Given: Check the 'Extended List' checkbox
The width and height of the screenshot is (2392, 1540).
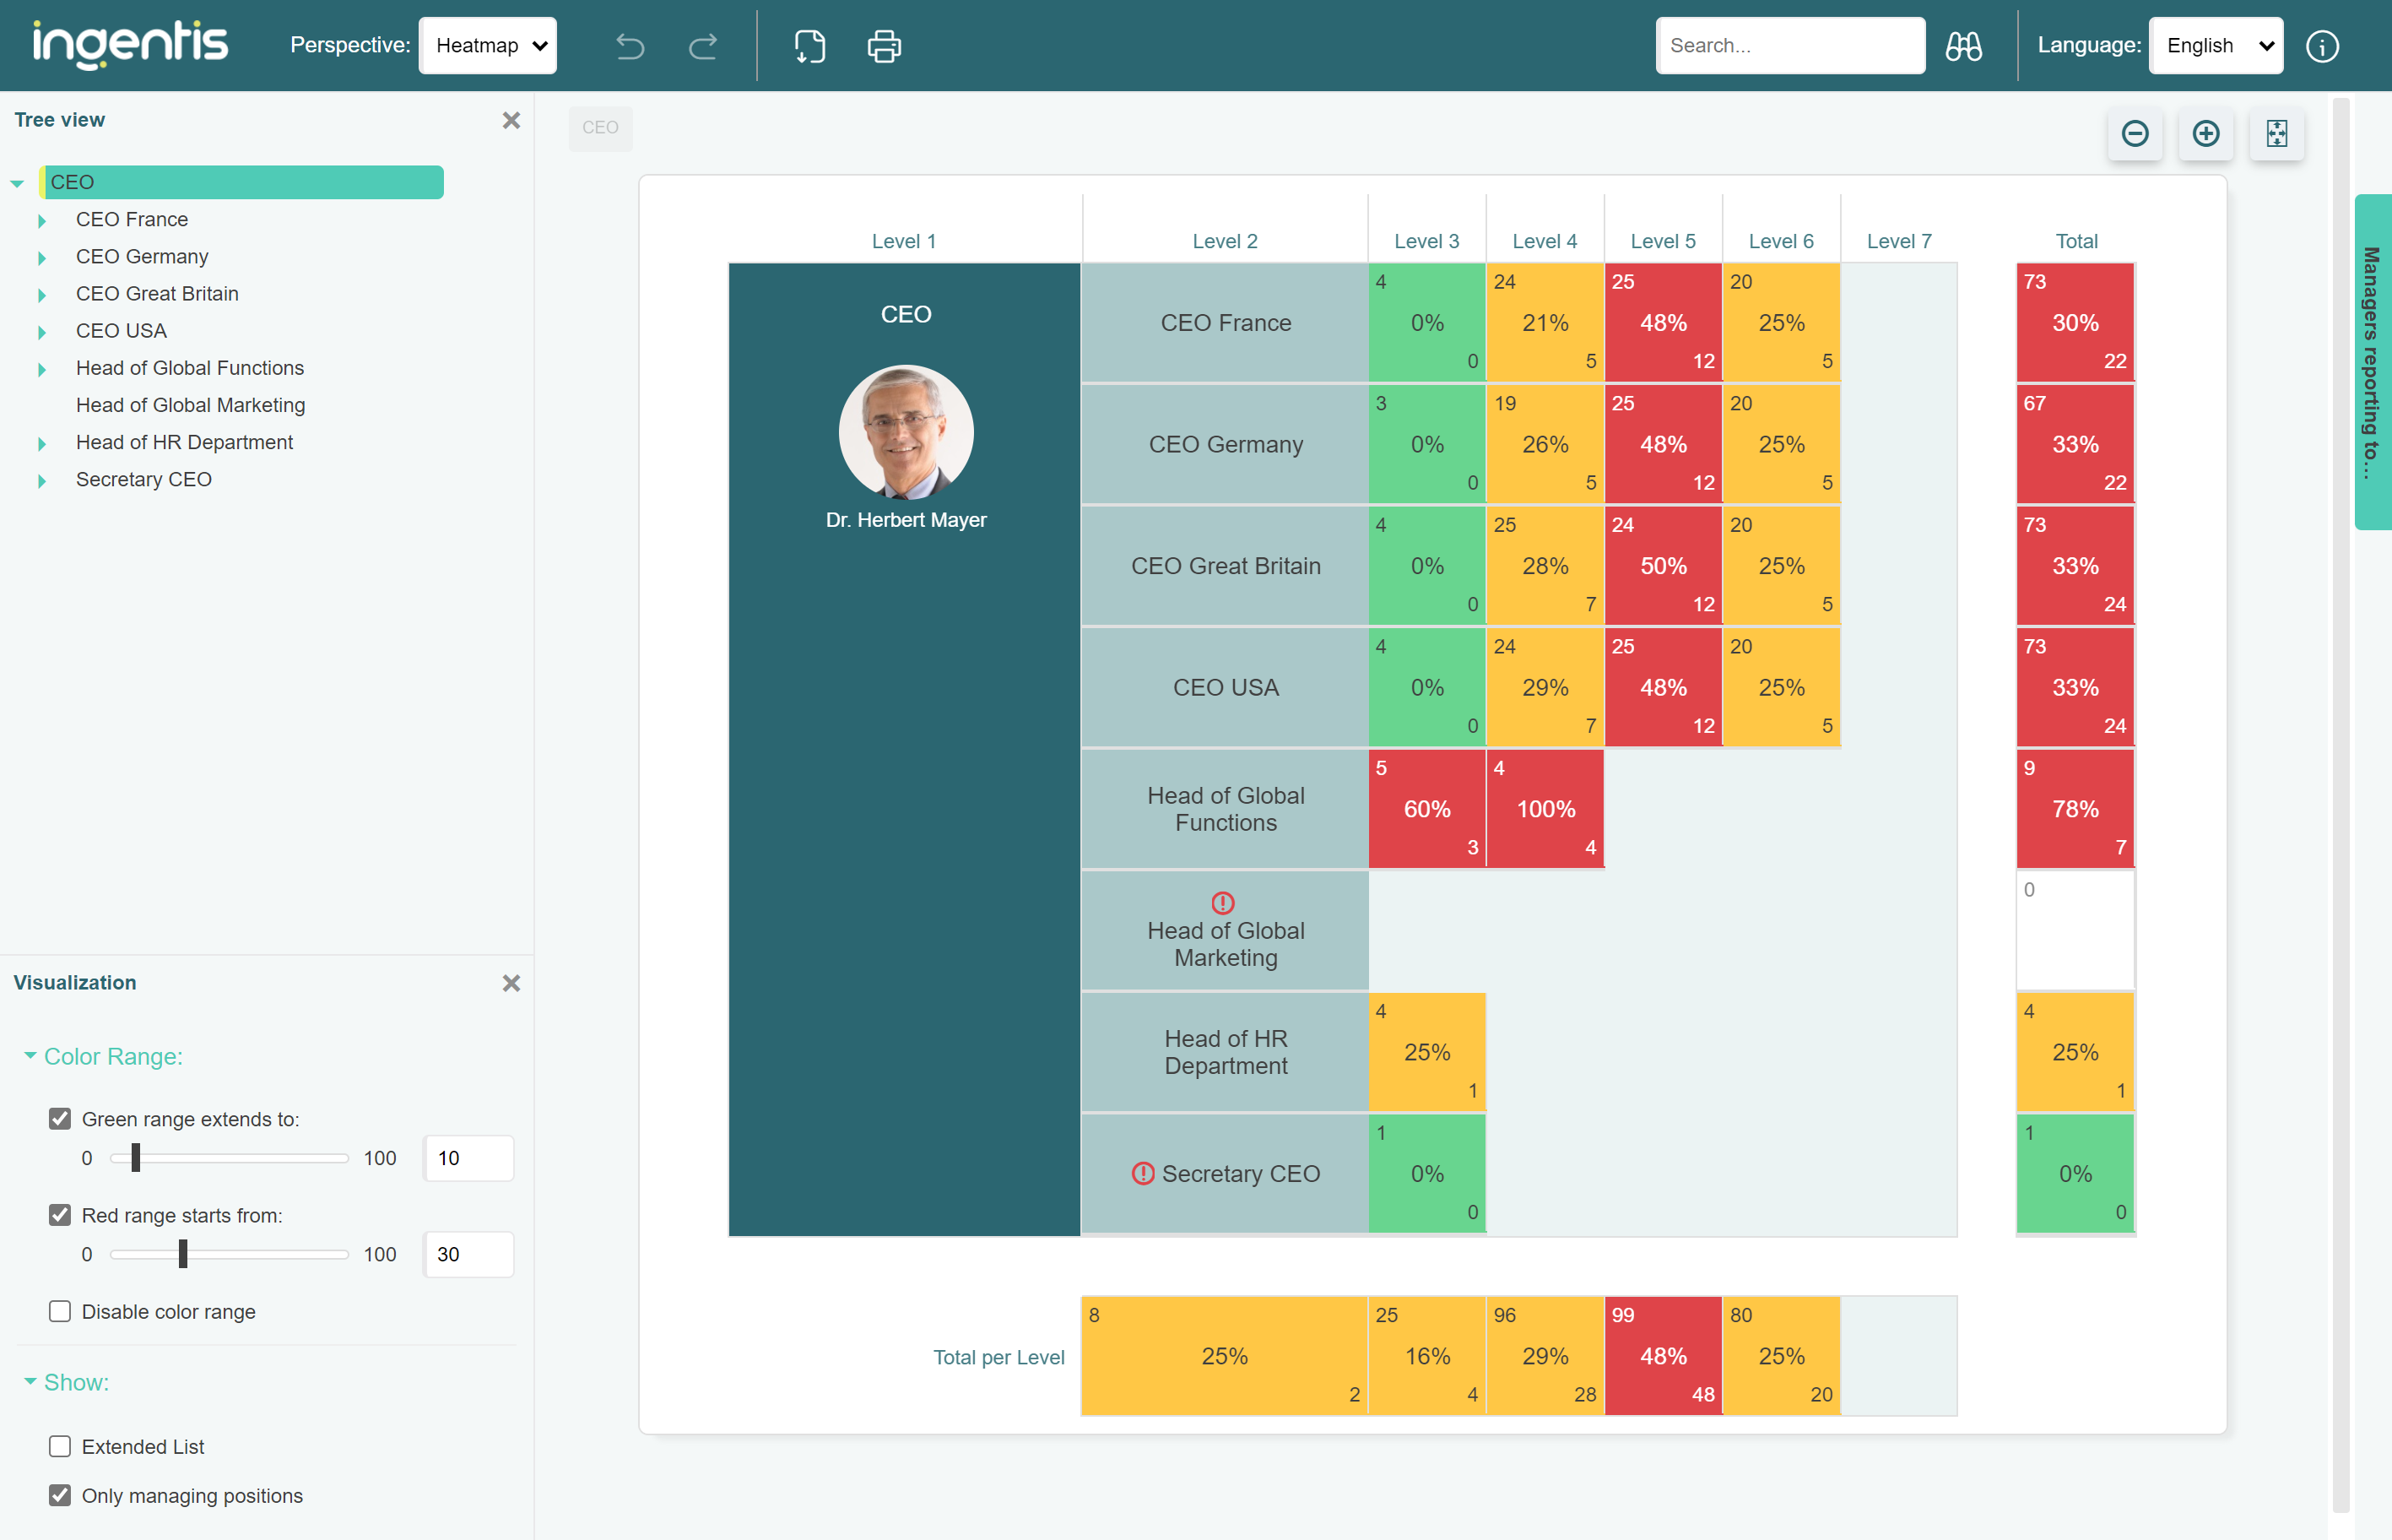Looking at the screenshot, I should click(x=60, y=1445).
